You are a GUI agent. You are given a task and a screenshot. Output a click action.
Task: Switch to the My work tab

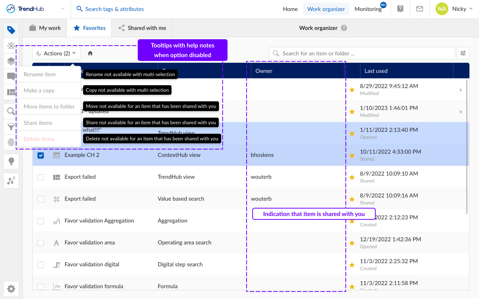pyautogui.click(x=45, y=28)
